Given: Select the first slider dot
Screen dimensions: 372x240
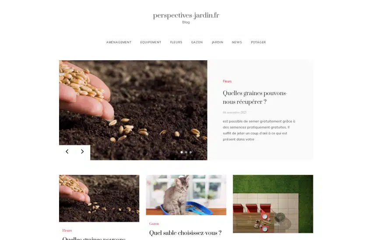Looking at the screenshot, I should 182,152.
